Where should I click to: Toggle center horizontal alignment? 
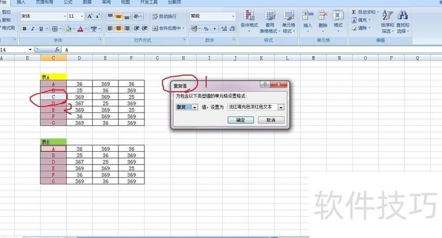pyautogui.click(x=119, y=28)
